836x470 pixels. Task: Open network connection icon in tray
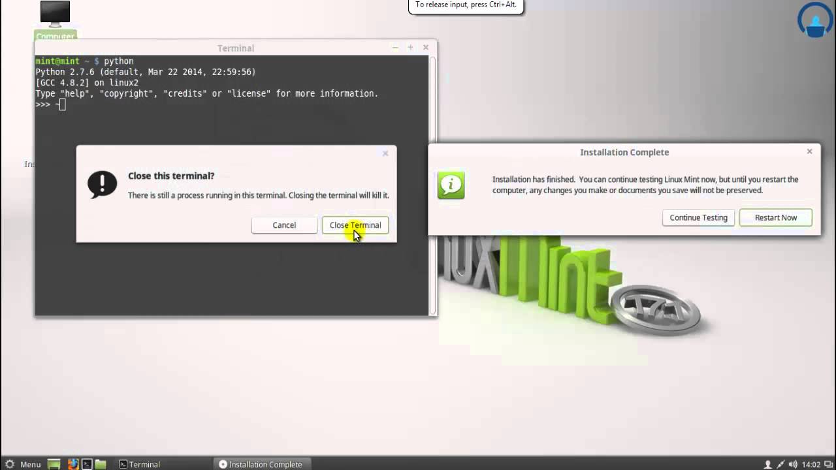(780, 464)
